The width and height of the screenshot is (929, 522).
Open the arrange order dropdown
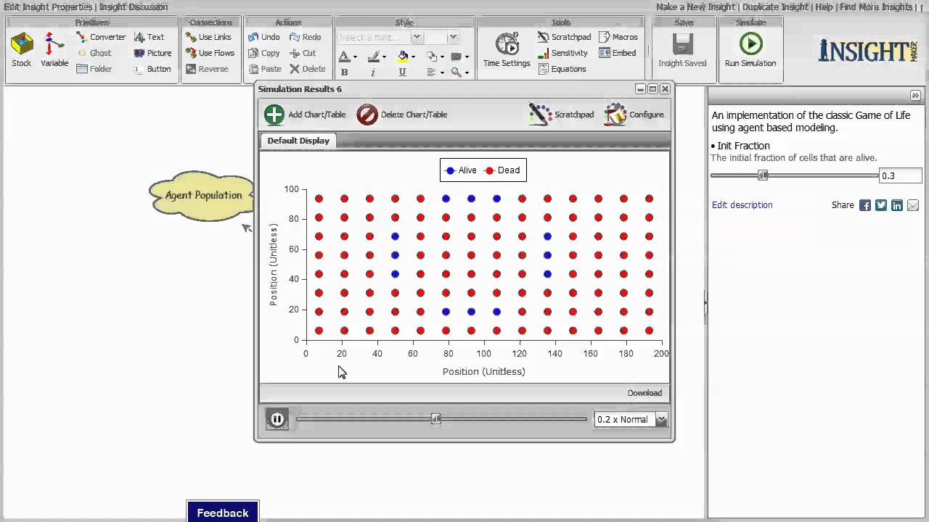pyautogui.click(x=435, y=56)
